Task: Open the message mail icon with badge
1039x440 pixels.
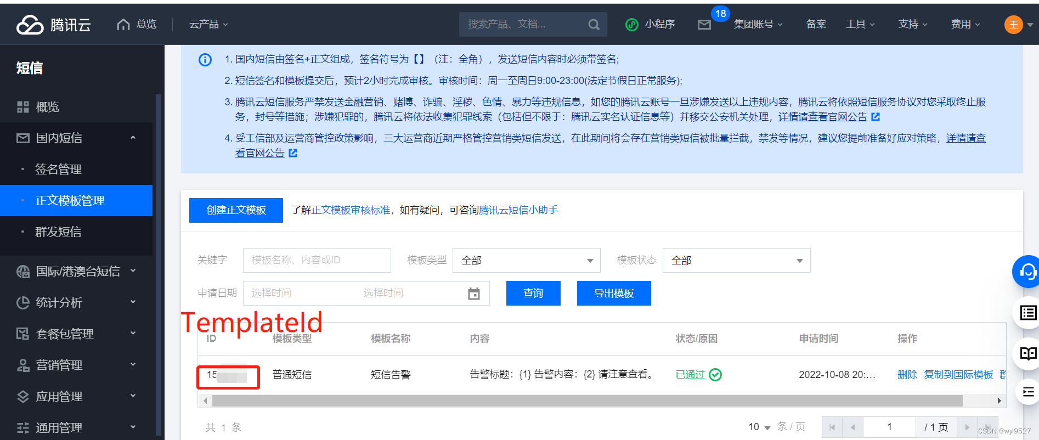Action: point(704,25)
